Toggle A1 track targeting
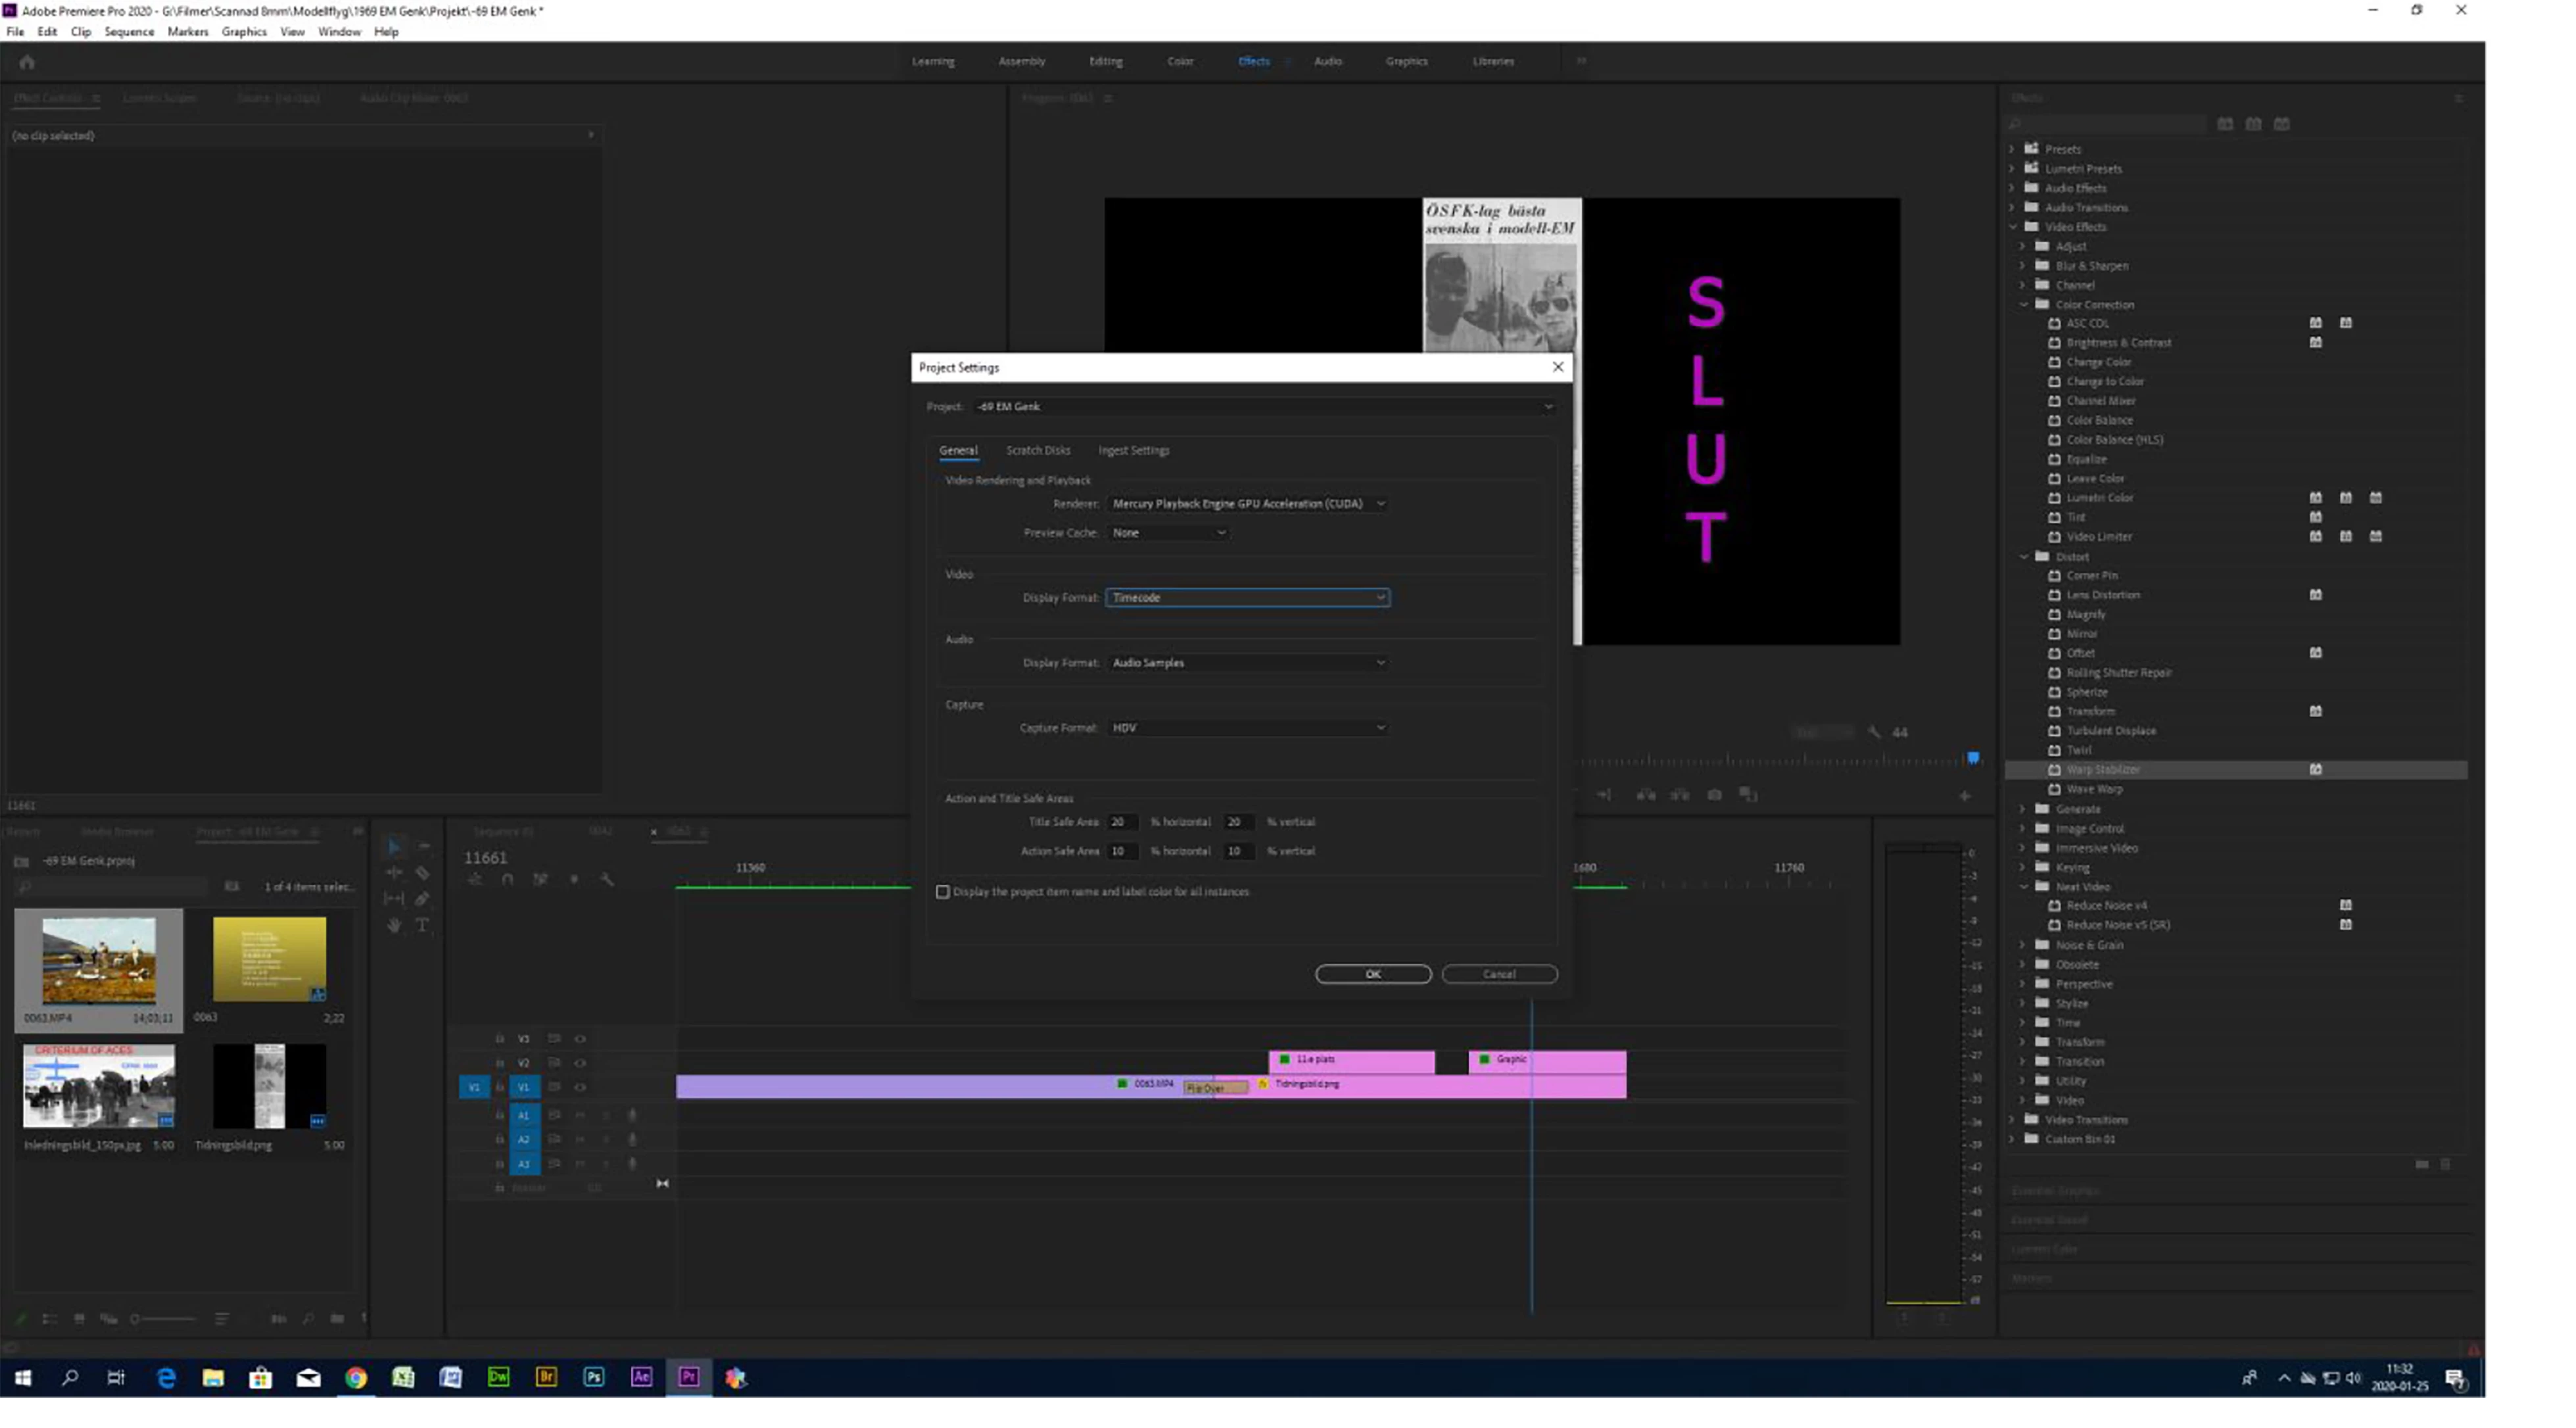The image size is (2576, 1428). tap(523, 1115)
